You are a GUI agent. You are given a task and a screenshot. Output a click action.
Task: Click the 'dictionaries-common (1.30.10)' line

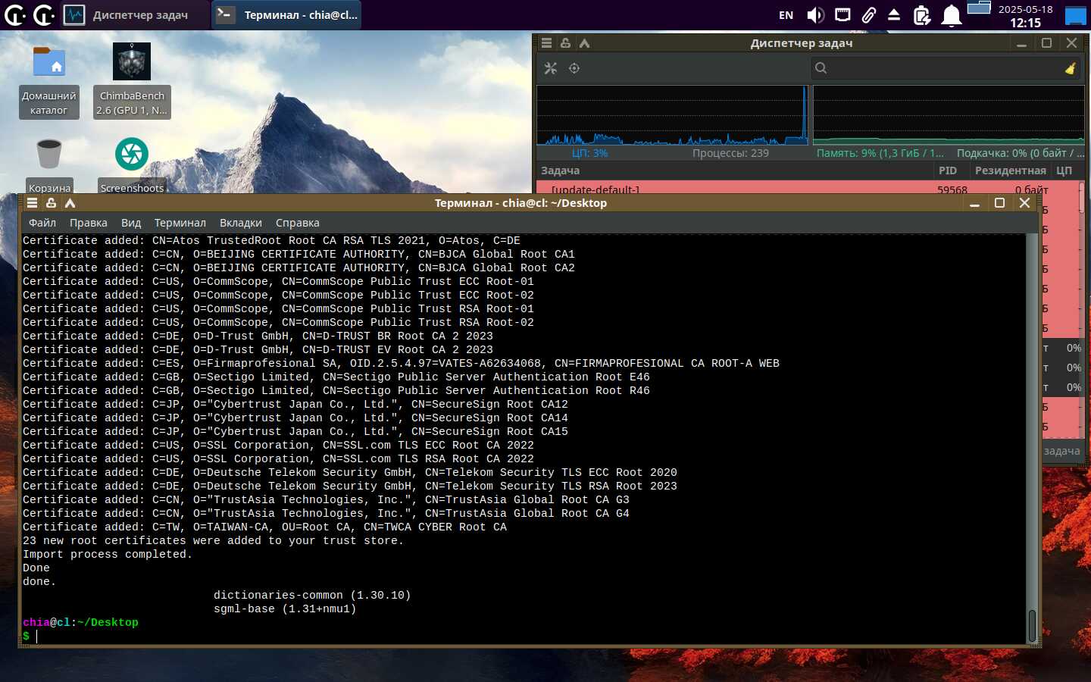(312, 596)
